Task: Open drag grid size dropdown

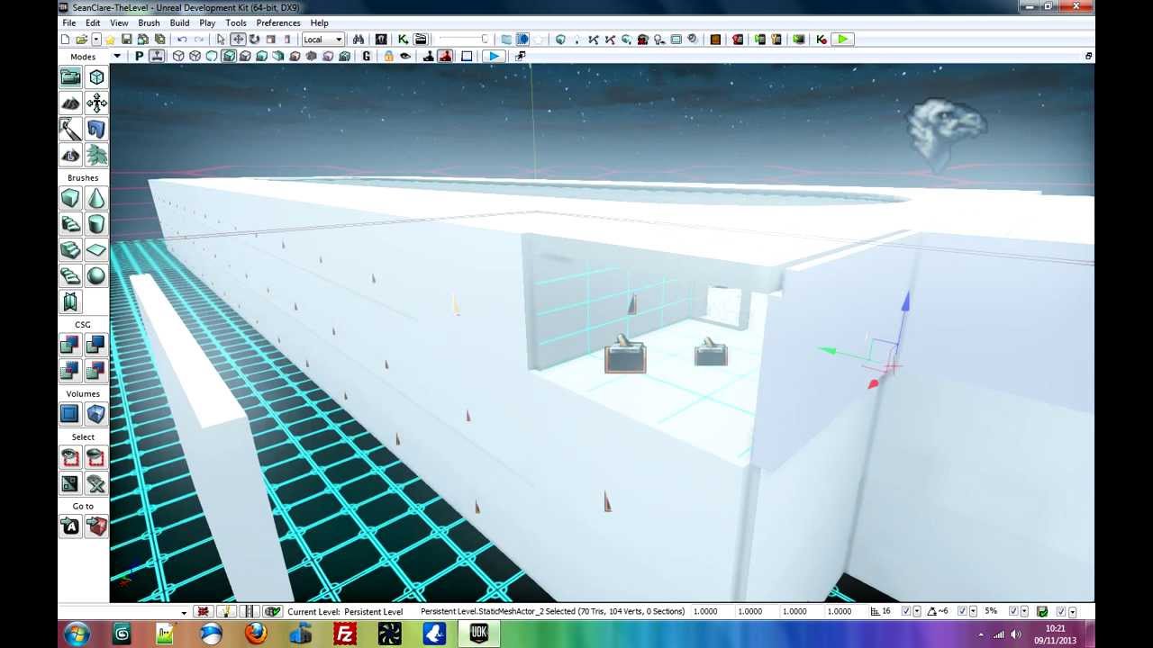Action: click(917, 612)
